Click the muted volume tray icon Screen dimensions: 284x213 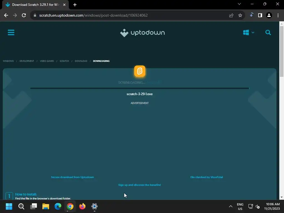tap(258, 206)
